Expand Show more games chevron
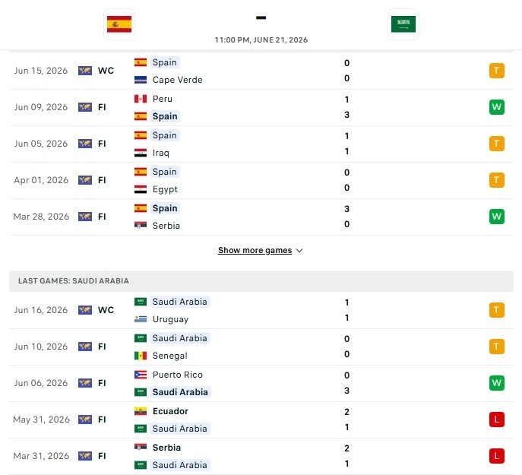 299,251
